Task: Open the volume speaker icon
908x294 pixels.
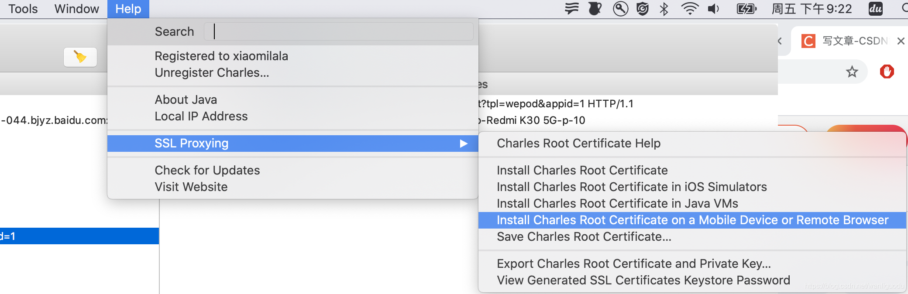Action: click(x=713, y=9)
